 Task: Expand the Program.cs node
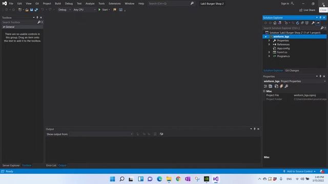(269, 56)
